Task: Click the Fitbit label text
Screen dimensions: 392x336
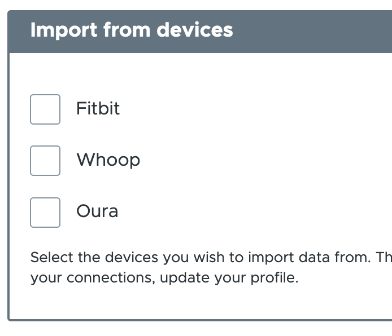Action: (x=98, y=108)
